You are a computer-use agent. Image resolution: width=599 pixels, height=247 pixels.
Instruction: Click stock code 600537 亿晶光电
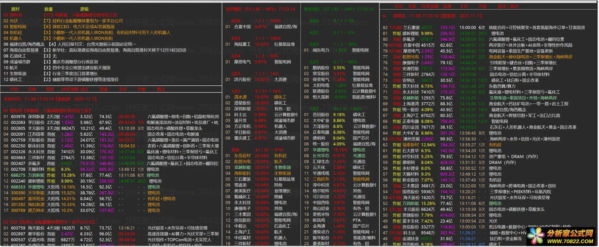click(18, 240)
